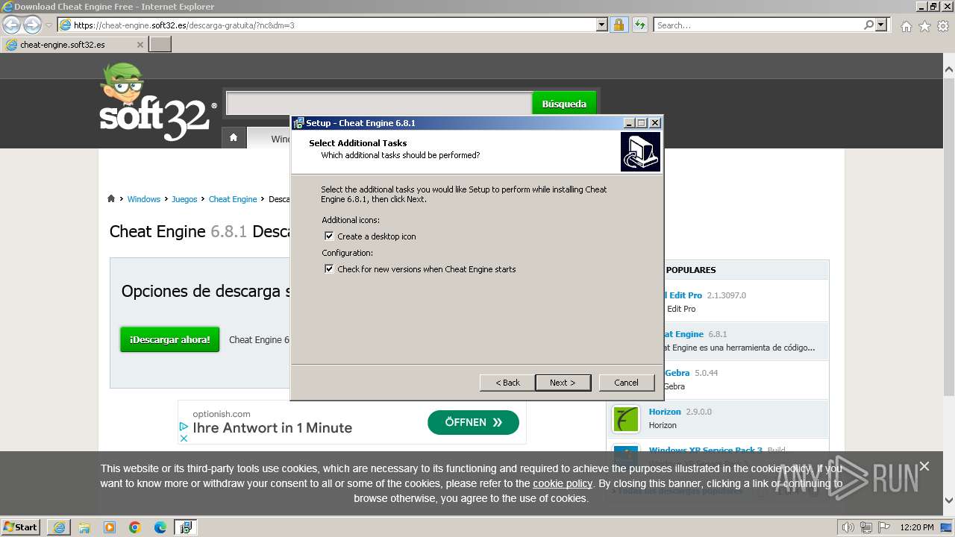Open Cheat Engine breadcrumb link

point(233,199)
